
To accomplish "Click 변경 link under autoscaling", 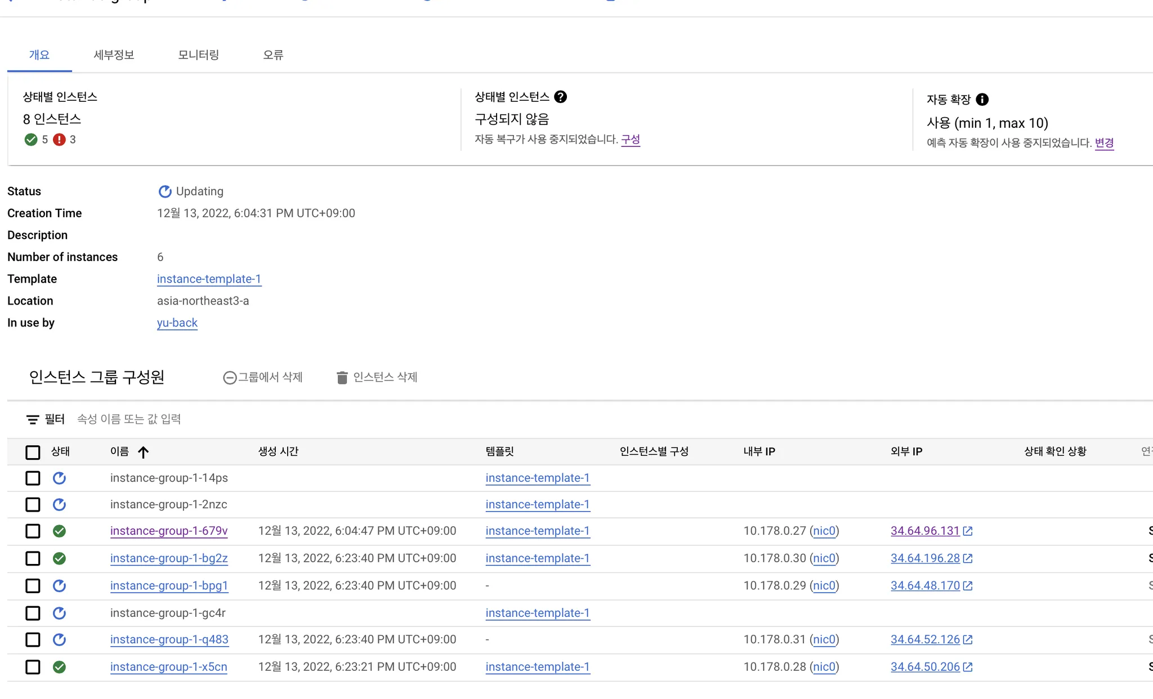I will pos(1104,142).
